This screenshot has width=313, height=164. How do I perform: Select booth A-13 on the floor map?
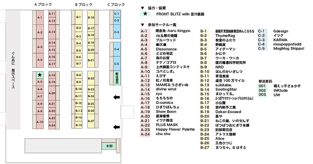pos(52,32)
